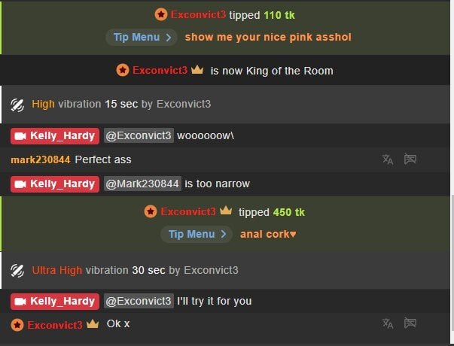Click the vibration icon on the High vibration row

[17, 105]
